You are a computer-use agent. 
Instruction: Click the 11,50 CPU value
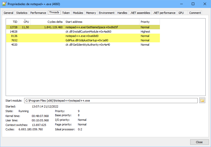pos(25,27)
